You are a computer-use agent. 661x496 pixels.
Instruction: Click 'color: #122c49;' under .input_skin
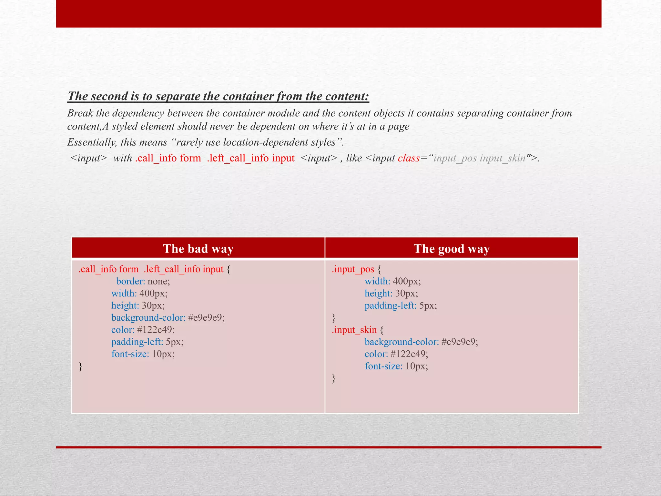pos(396,354)
